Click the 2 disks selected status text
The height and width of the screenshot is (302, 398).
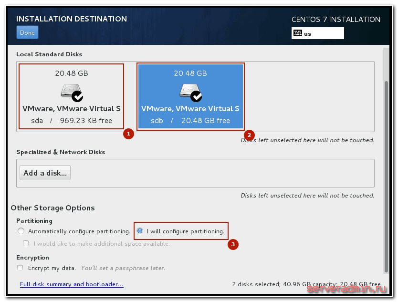pyautogui.click(x=306, y=284)
